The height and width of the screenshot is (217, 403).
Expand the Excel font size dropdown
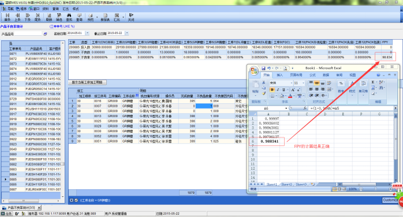click(303, 83)
